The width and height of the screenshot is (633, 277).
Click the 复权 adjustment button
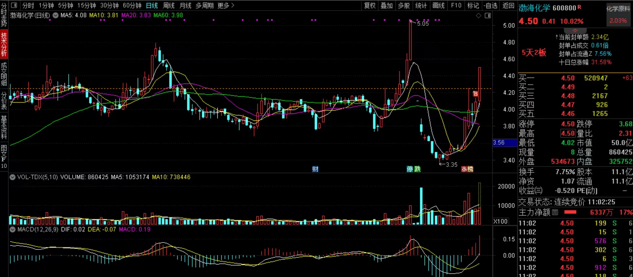(370, 5)
